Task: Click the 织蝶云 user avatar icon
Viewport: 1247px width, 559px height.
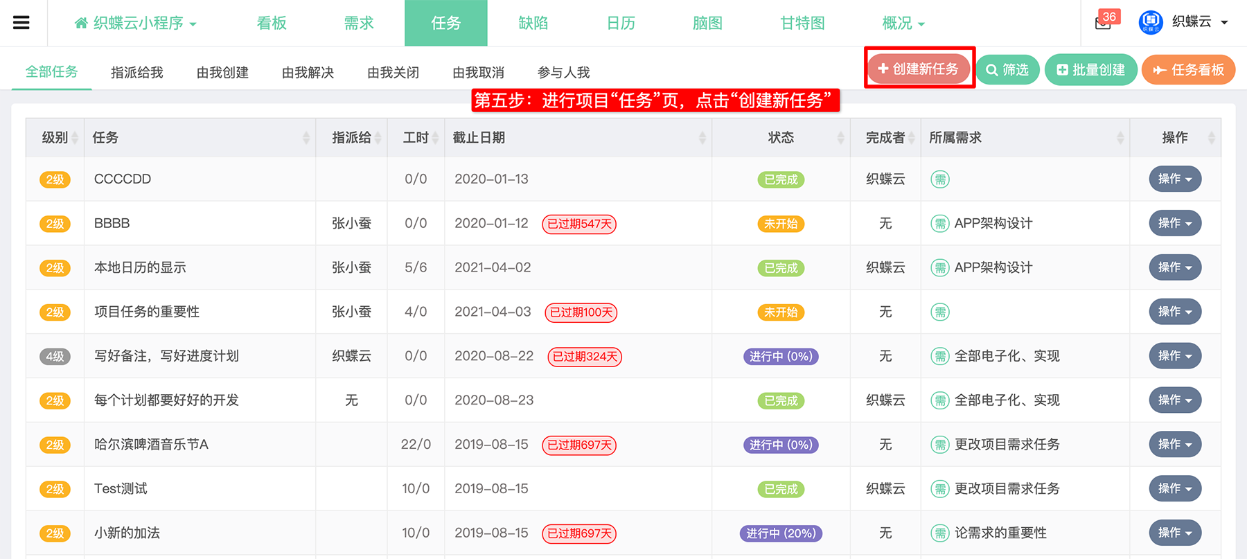Action: (x=1151, y=22)
